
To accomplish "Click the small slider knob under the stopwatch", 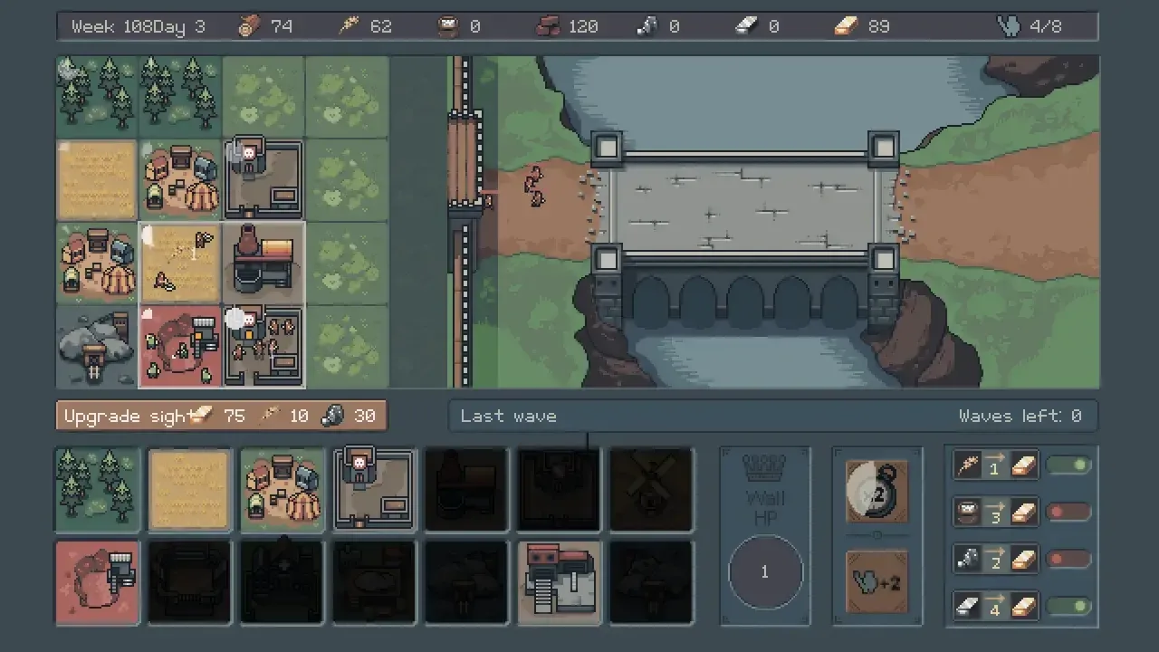I will point(876,536).
